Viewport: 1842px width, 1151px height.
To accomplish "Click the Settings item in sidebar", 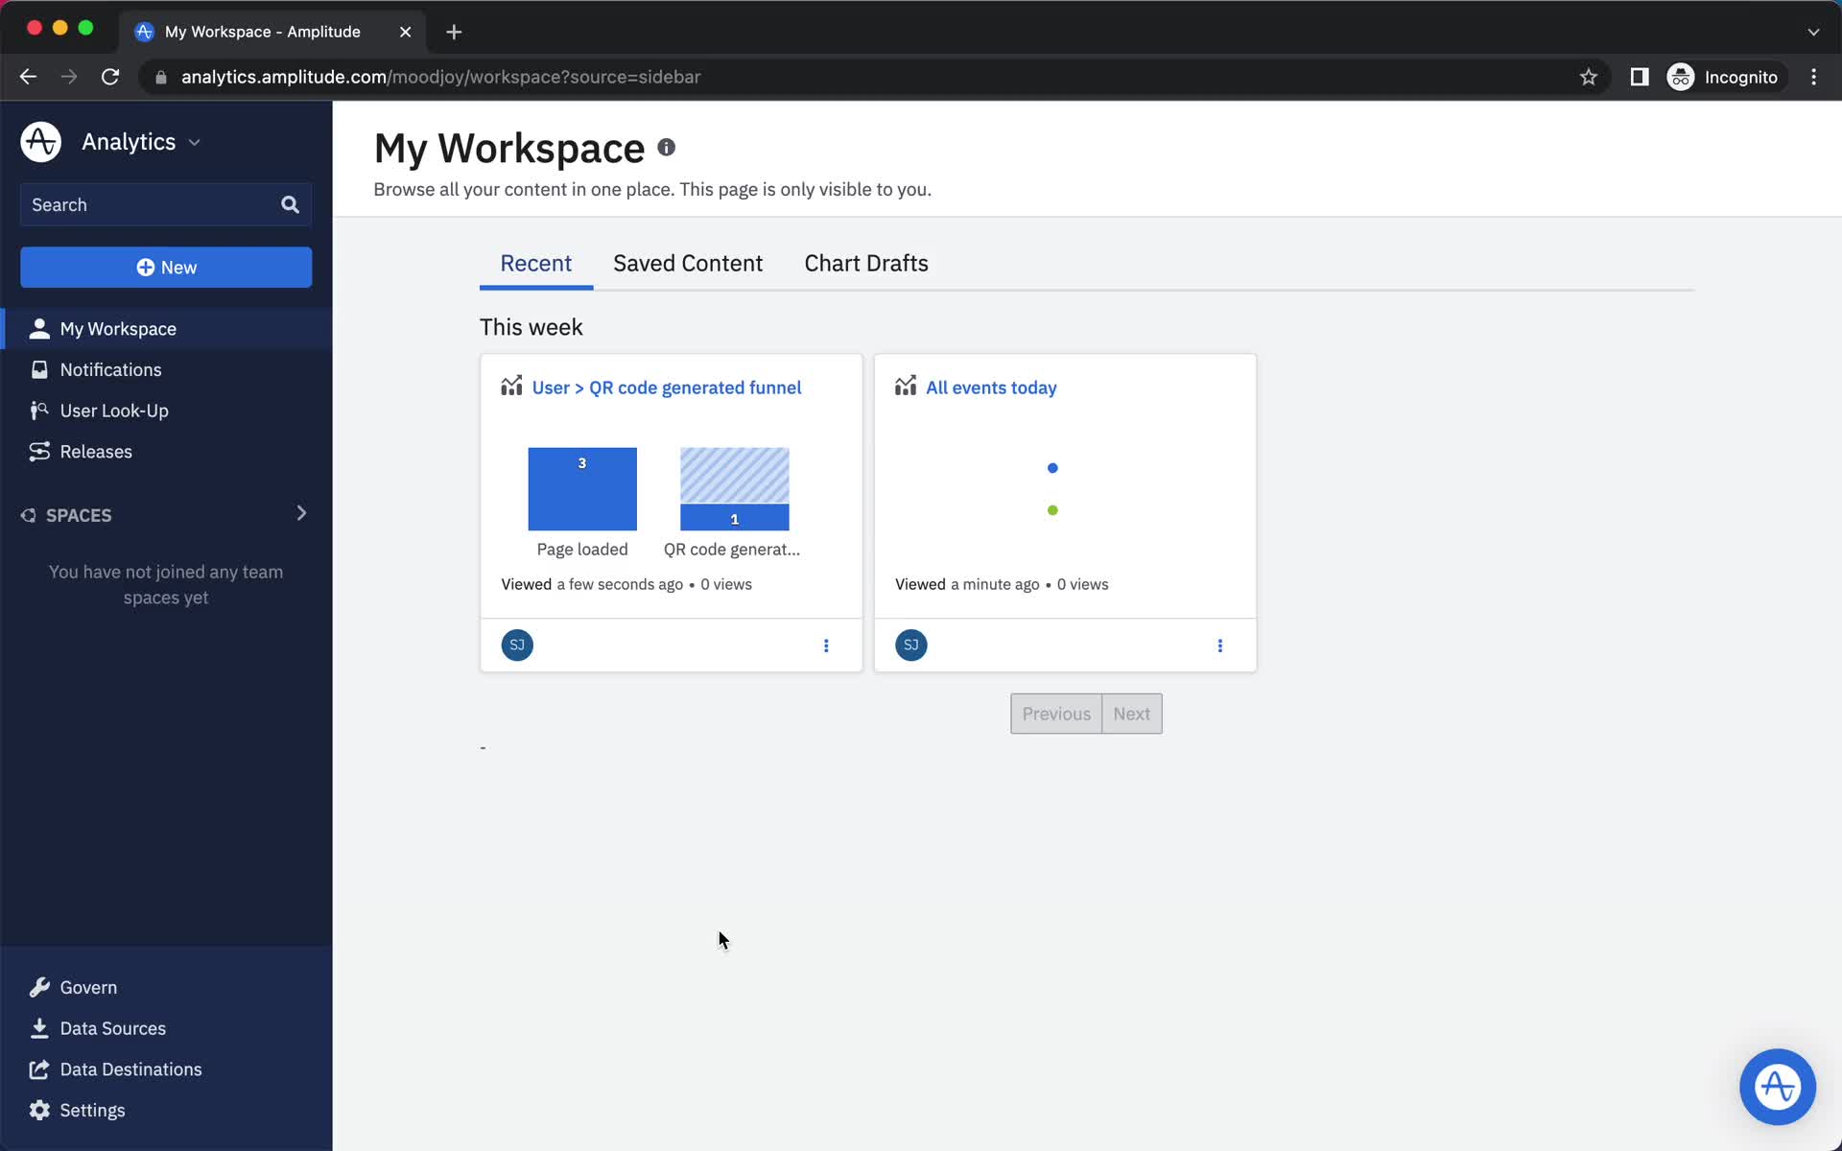I will pos(93,1110).
